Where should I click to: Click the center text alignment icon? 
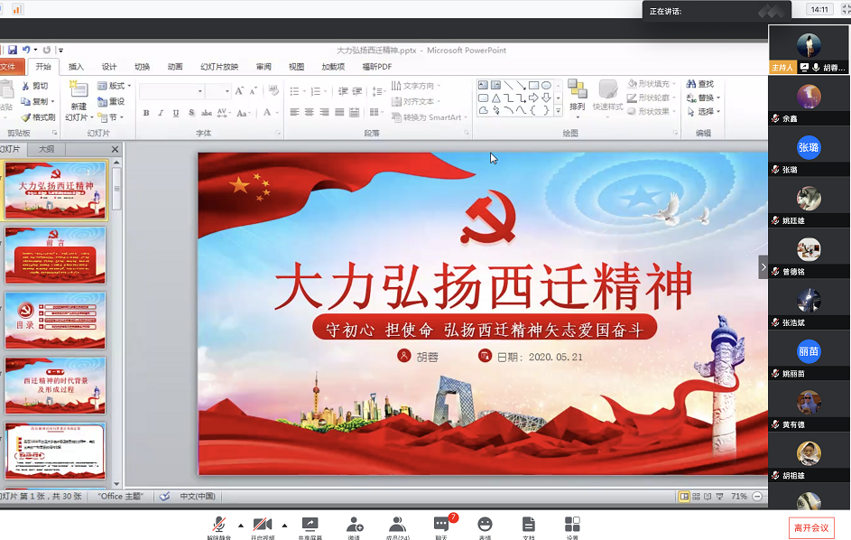point(310,113)
